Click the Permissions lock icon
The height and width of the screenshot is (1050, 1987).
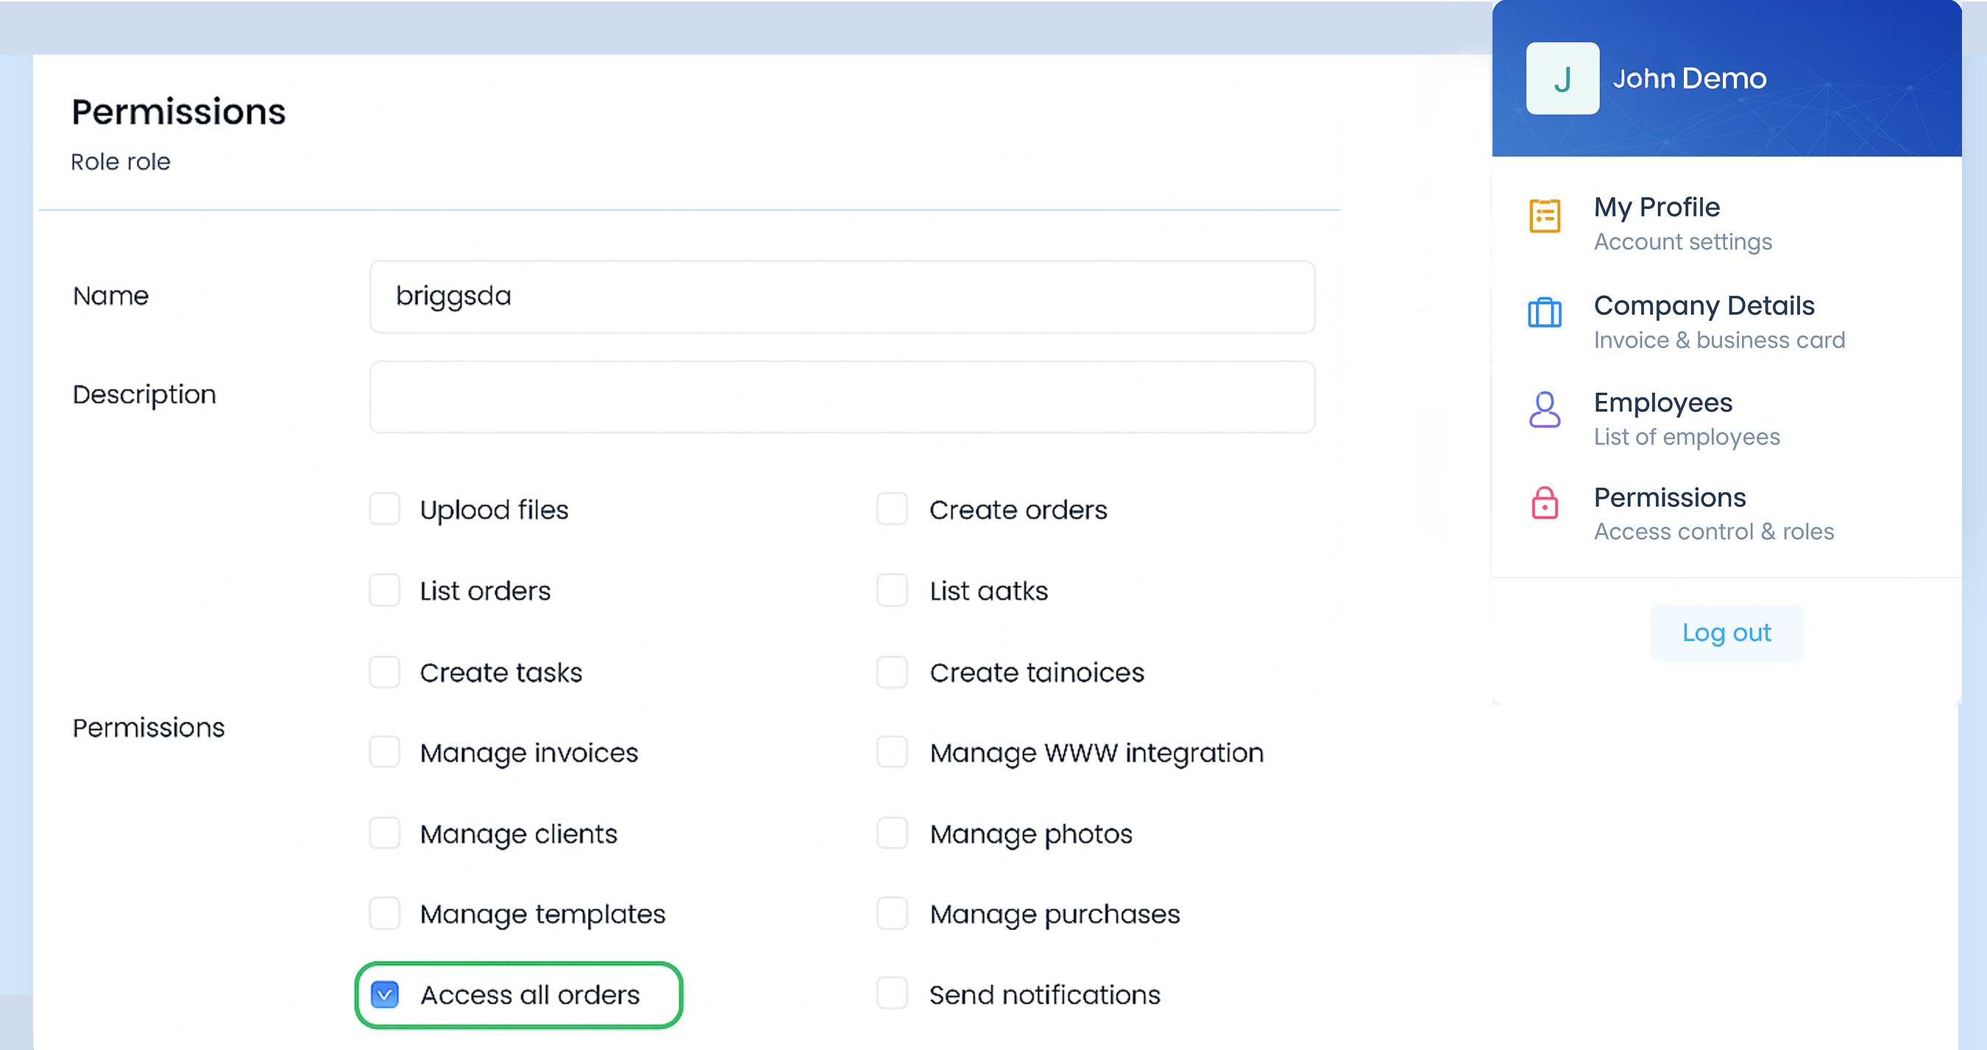pyautogui.click(x=1544, y=503)
